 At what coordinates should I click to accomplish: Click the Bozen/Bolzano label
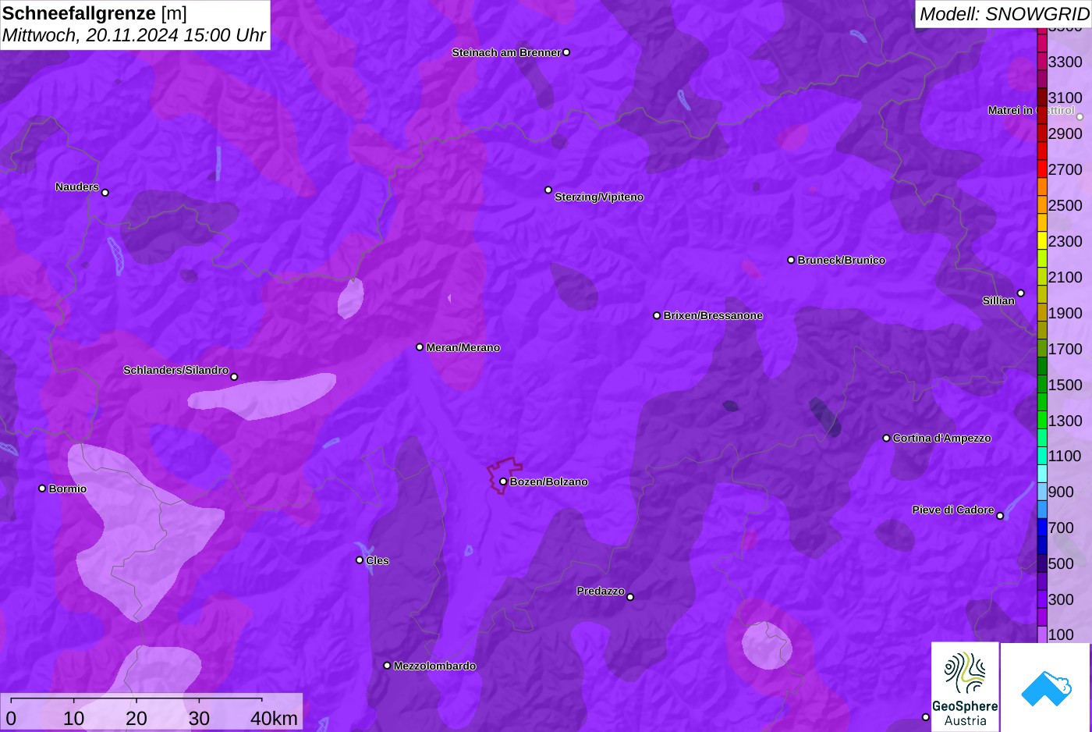click(x=549, y=481)
